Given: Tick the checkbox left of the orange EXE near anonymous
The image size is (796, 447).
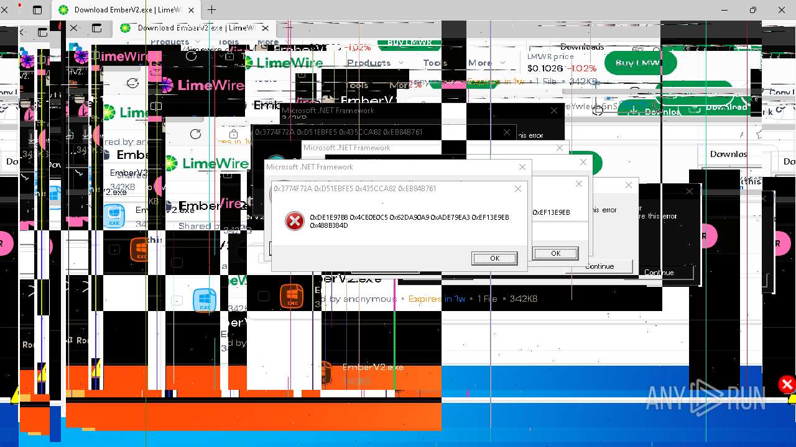Looking at the screenshot, I should tap(264, 296).
